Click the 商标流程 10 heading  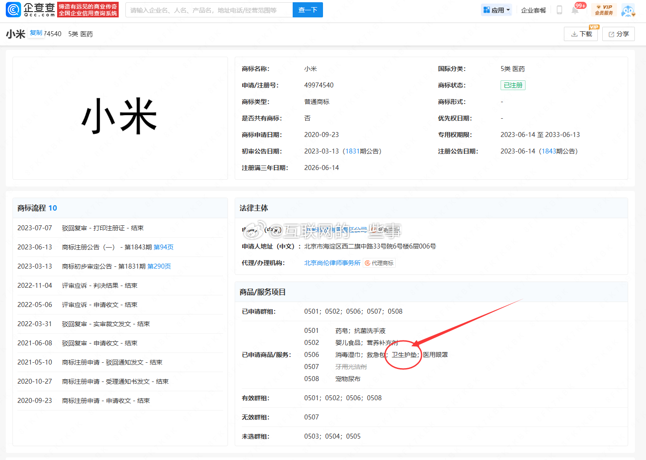coord(37,208)
